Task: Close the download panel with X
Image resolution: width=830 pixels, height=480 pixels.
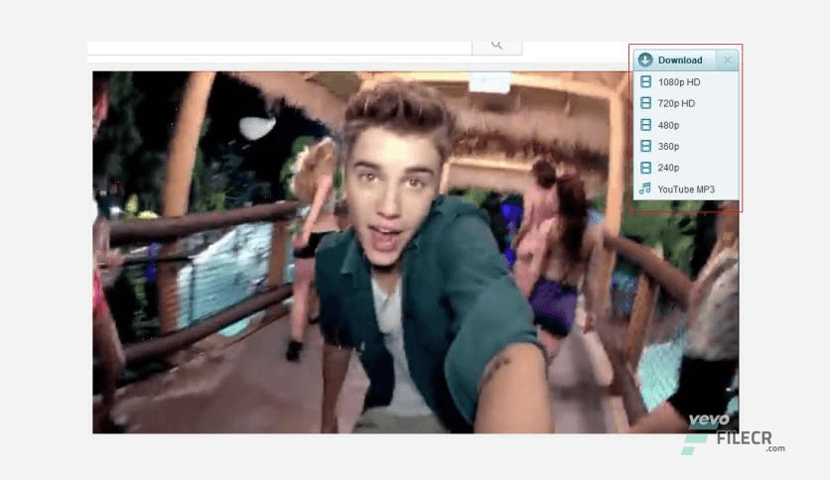Action: (728, 60)
